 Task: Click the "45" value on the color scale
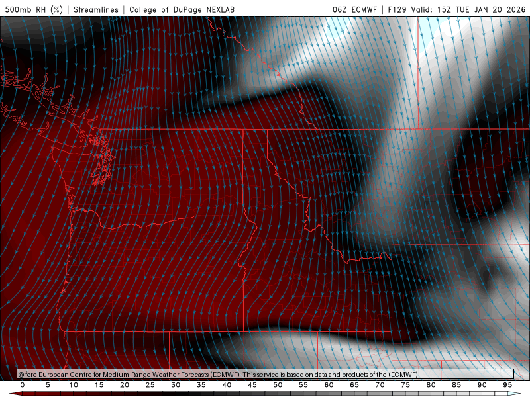click(252, 385)
